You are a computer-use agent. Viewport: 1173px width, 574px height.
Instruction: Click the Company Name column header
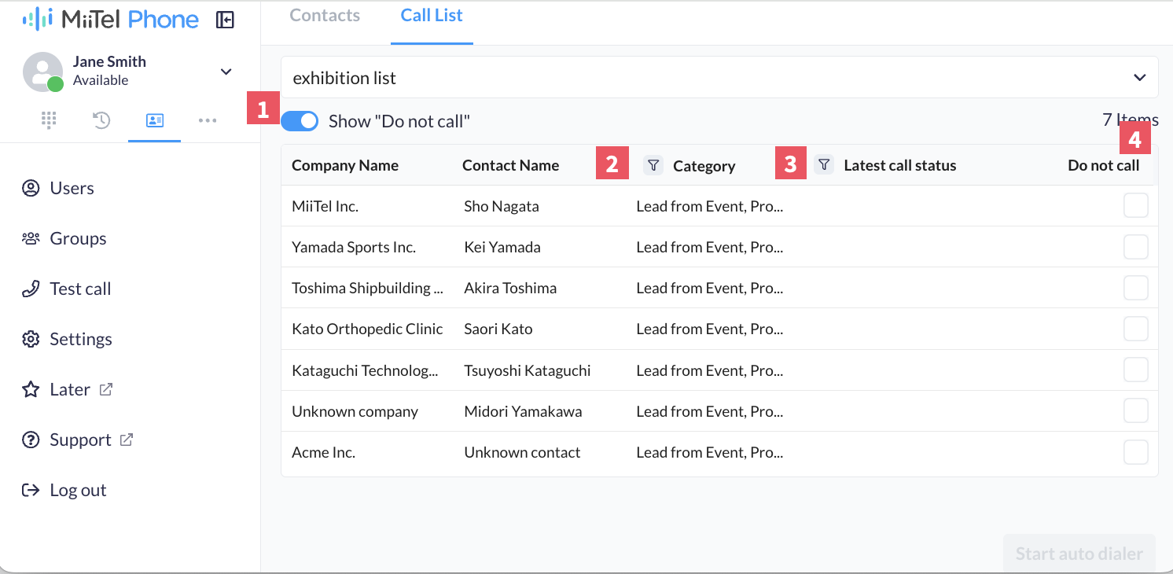coord(345,165)
